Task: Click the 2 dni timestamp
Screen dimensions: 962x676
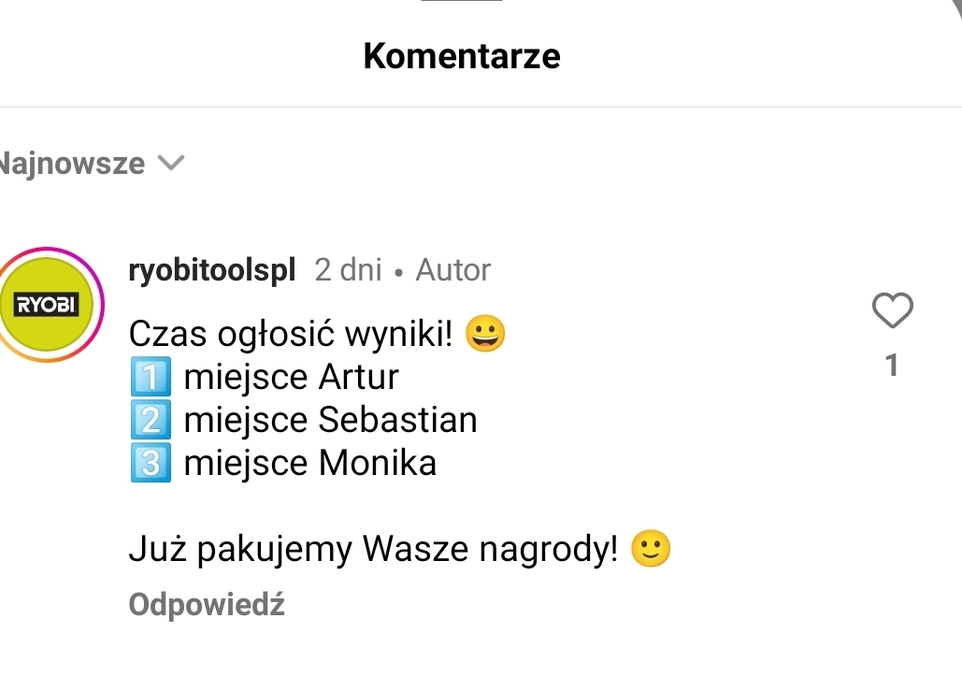Action: (348, 270)
